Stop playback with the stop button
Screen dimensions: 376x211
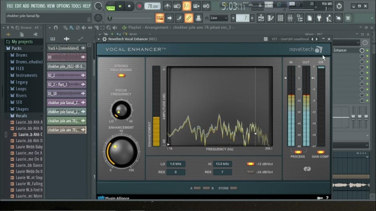pos(129,6)
